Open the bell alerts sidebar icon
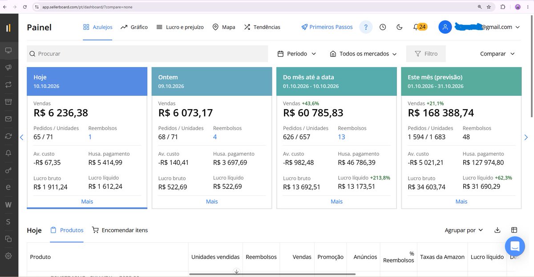 8,153
